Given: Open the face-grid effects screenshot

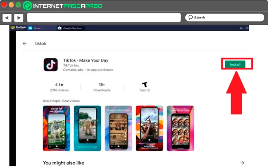Looking at the screenshot, I should pyautogui.click(x=181, y=128).
